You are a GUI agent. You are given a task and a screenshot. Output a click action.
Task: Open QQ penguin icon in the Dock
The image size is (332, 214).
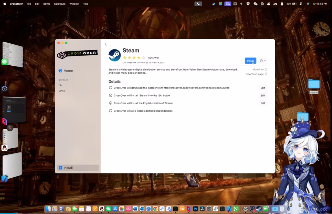click(101, 209)
